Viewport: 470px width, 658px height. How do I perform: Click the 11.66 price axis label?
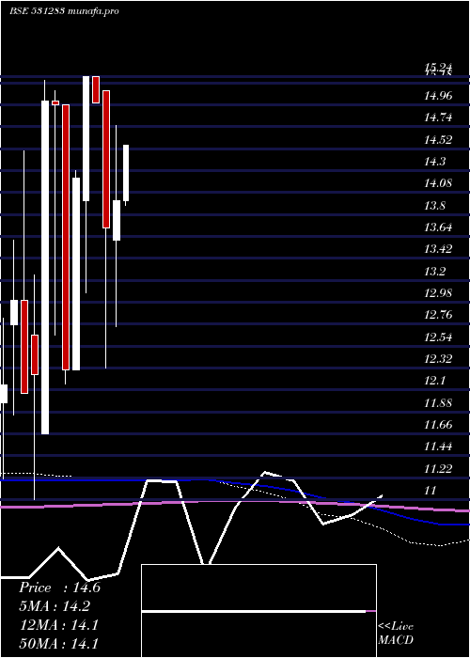click(x=438, y=425)
